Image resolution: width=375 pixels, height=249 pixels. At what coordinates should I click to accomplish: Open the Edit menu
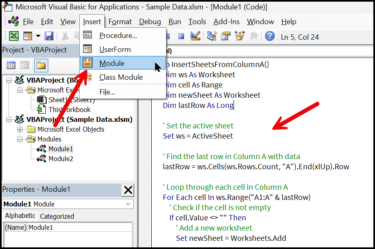tap(47, 22)
